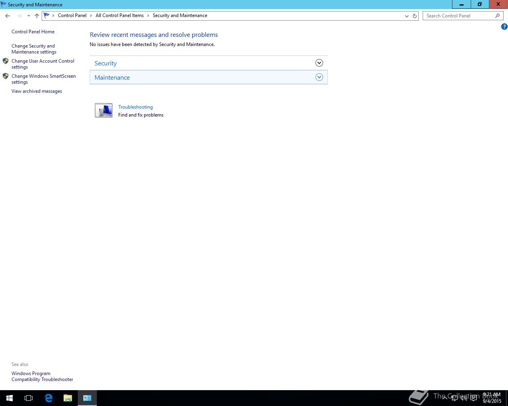Open Task View on the taskbar
The height and width of the screenshot is (406, 508).
point(29,398)
